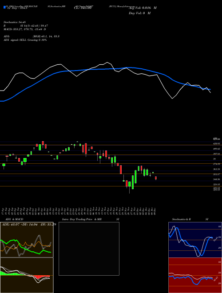Click the 340.36 price axis label

tap(217, 179)
